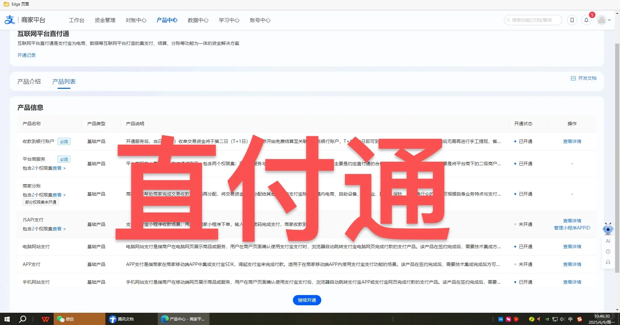This screenshot has width=620, height=325.
Task: Click the page vertical scrollbar thumb
Action: (x=617, y=158)
